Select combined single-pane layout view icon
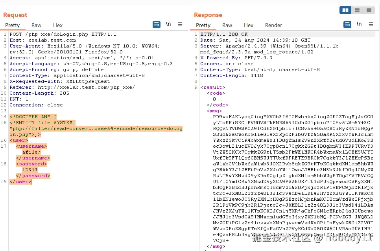This screenshot has width=380, height=251. 369,10
